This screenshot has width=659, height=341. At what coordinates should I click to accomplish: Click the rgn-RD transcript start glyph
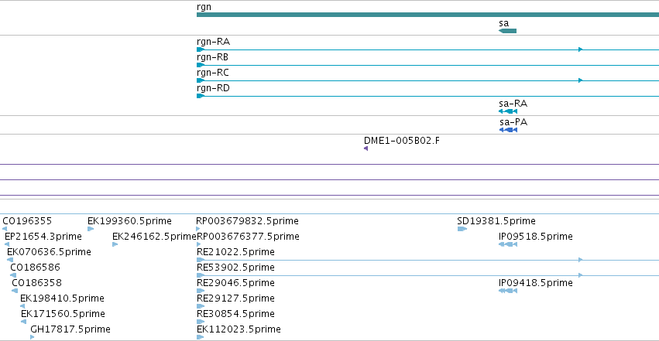tap(201, 96)
